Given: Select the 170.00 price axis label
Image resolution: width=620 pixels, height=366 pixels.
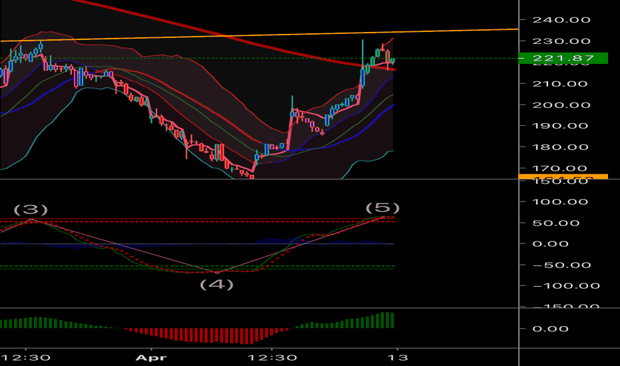Looking at the screenshot, I should click(x=561, y=168).
